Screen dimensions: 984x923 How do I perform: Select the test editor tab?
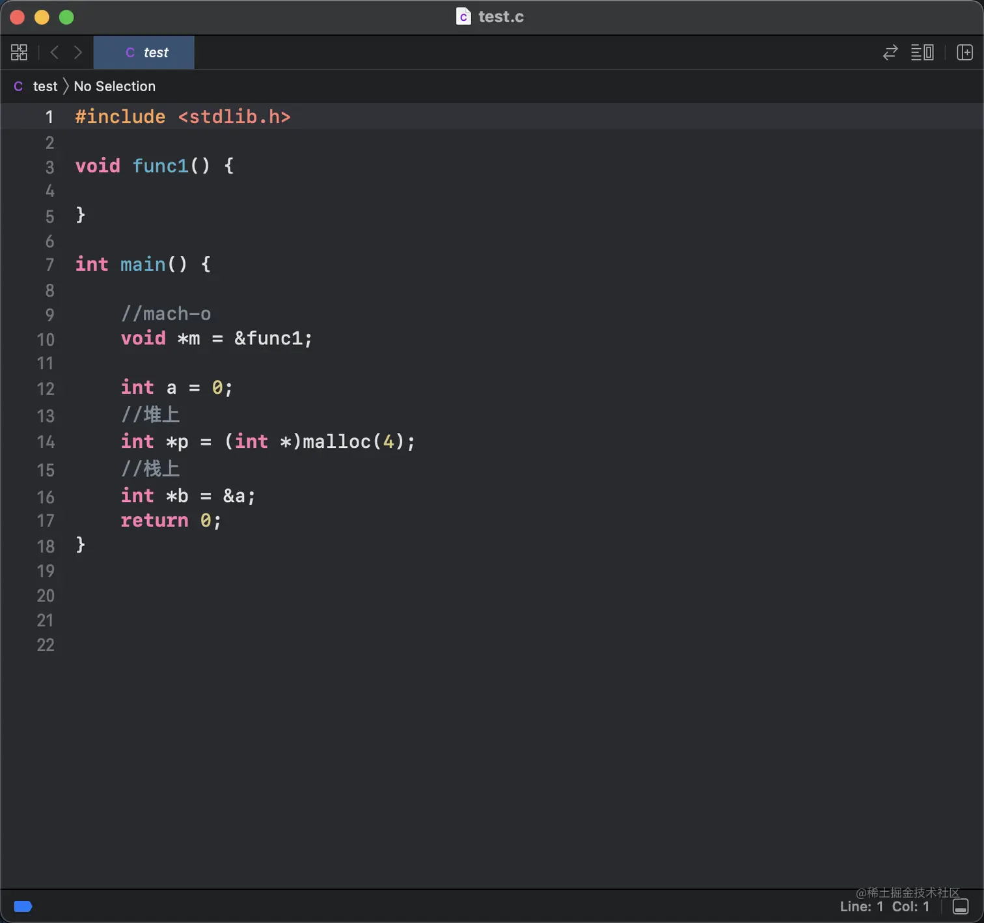click(144, 52)
